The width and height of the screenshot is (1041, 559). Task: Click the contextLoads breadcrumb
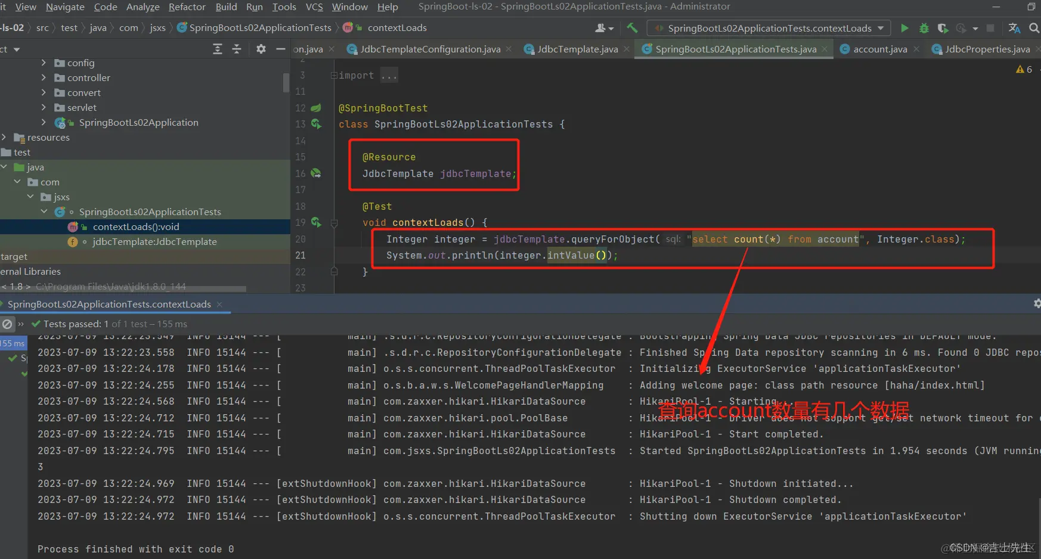click(x=397, y=28)
